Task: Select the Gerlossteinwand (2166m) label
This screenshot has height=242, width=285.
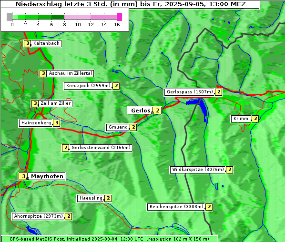Action: pos(101,148)
